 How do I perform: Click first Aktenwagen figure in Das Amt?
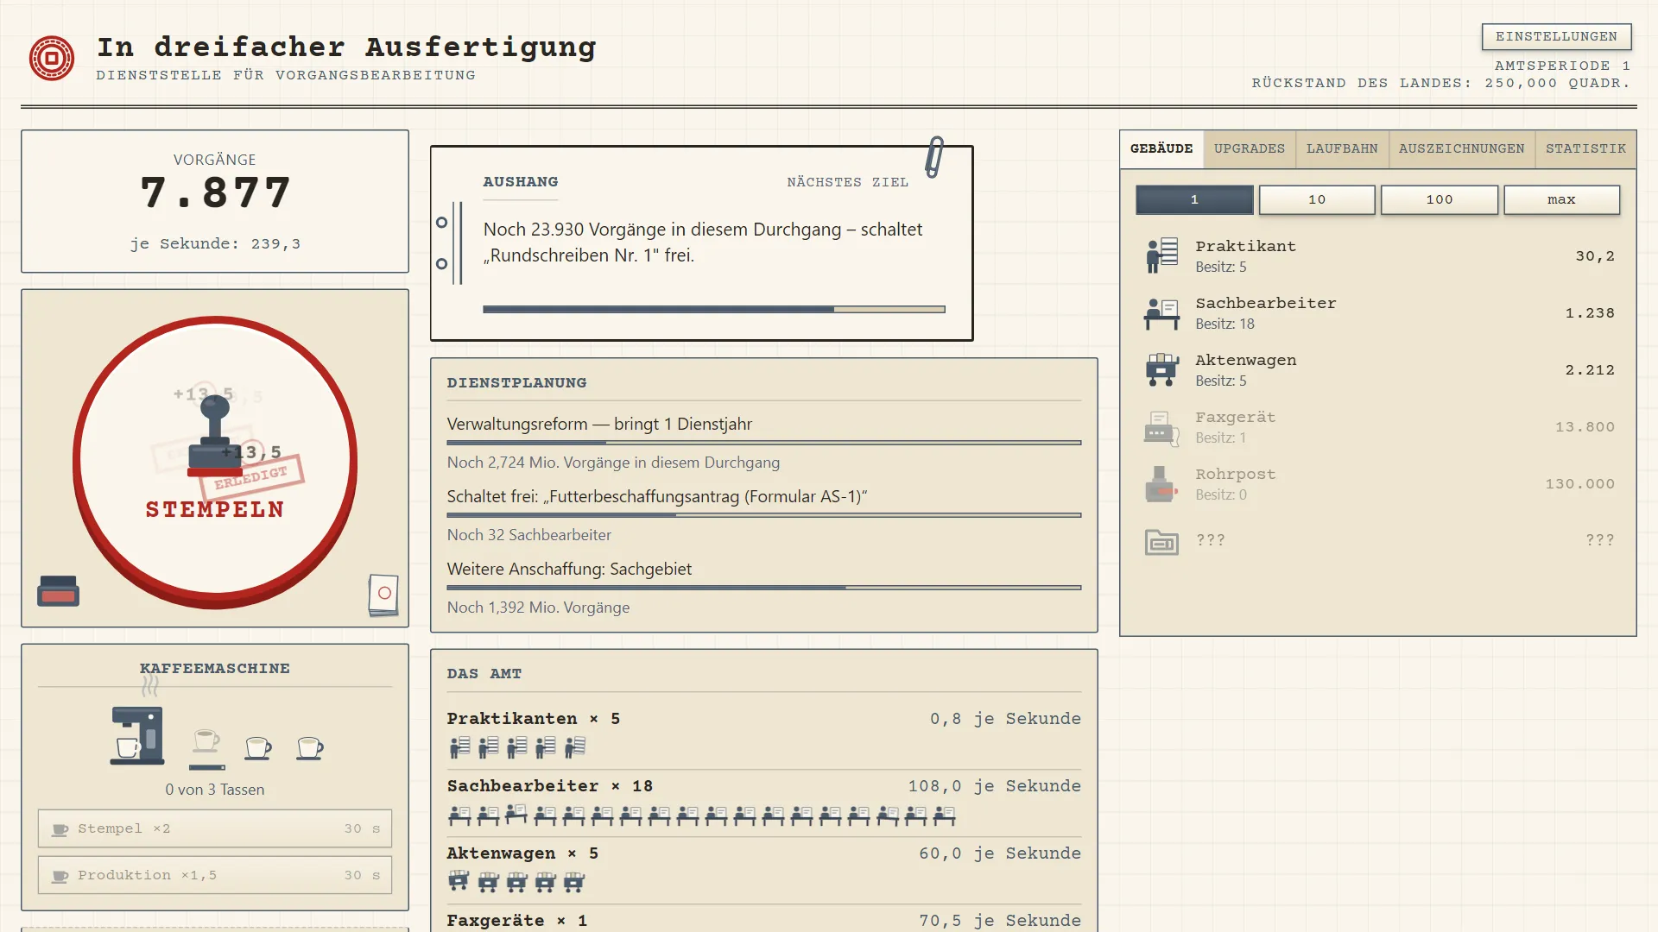459,881
